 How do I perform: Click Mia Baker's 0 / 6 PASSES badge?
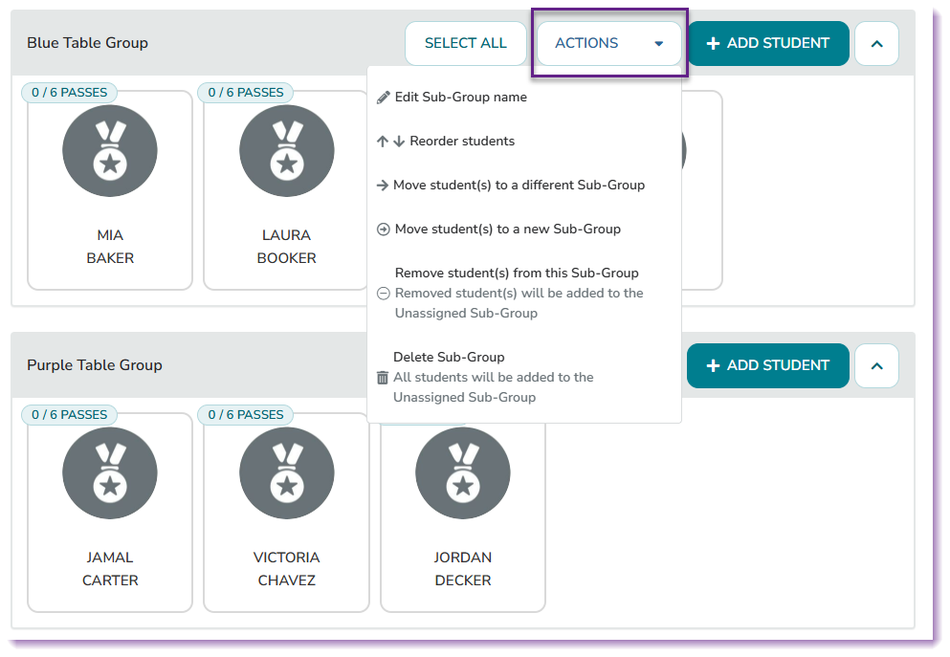(70, 93)
